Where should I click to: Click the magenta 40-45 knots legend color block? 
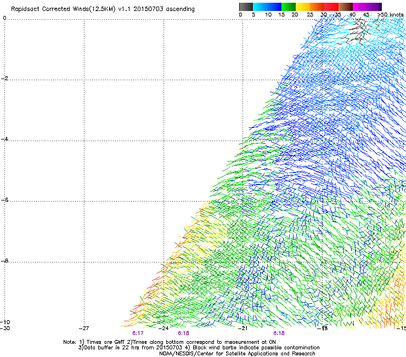(x=360, y=7)
